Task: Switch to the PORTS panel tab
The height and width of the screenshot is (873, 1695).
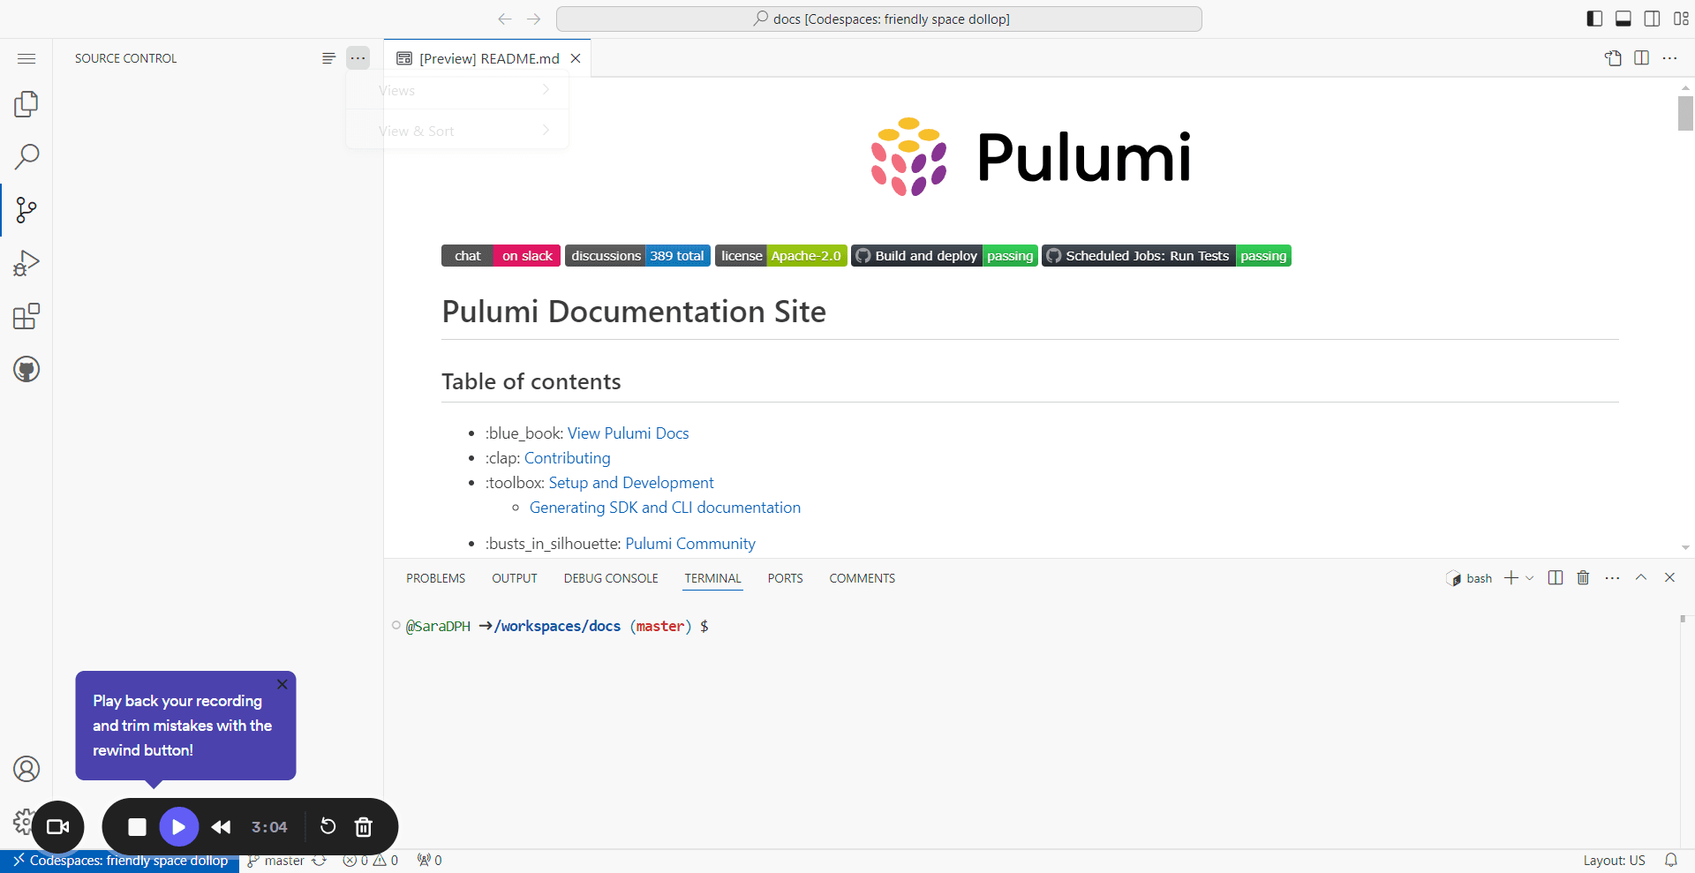Action: click(785, 578)
